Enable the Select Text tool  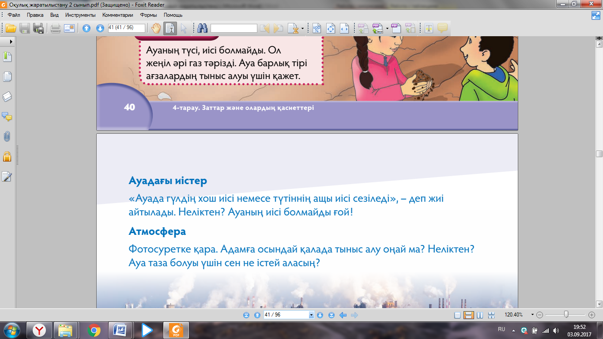[x=170, y=28]
